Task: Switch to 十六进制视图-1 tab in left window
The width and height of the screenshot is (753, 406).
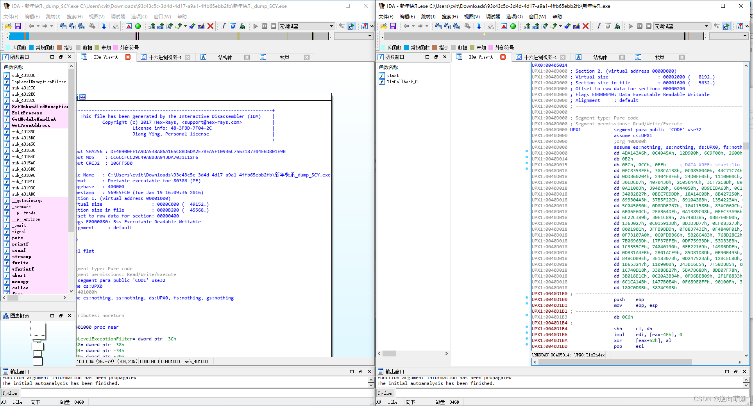Action: [165, 57]
